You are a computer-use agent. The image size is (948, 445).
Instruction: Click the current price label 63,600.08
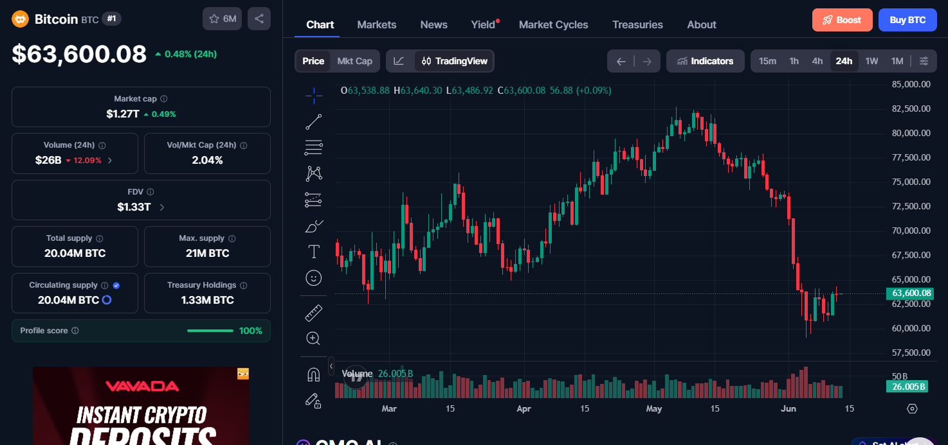pos(909,293)
